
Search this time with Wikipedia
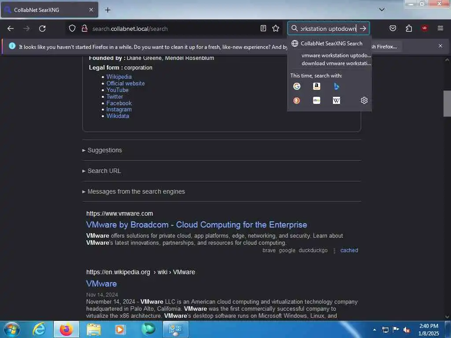336,100
